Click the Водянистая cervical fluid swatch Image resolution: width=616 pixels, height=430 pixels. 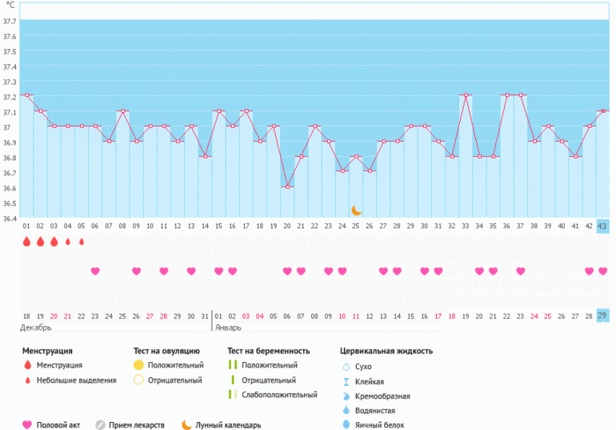coord(346,411)
